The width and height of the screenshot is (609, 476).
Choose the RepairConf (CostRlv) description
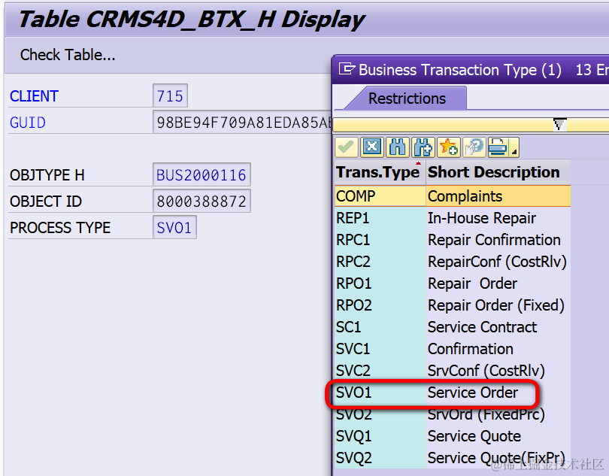[x=497, y=262]
